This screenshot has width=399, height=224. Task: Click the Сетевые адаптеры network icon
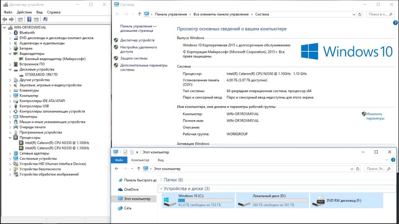pos(16,153)
